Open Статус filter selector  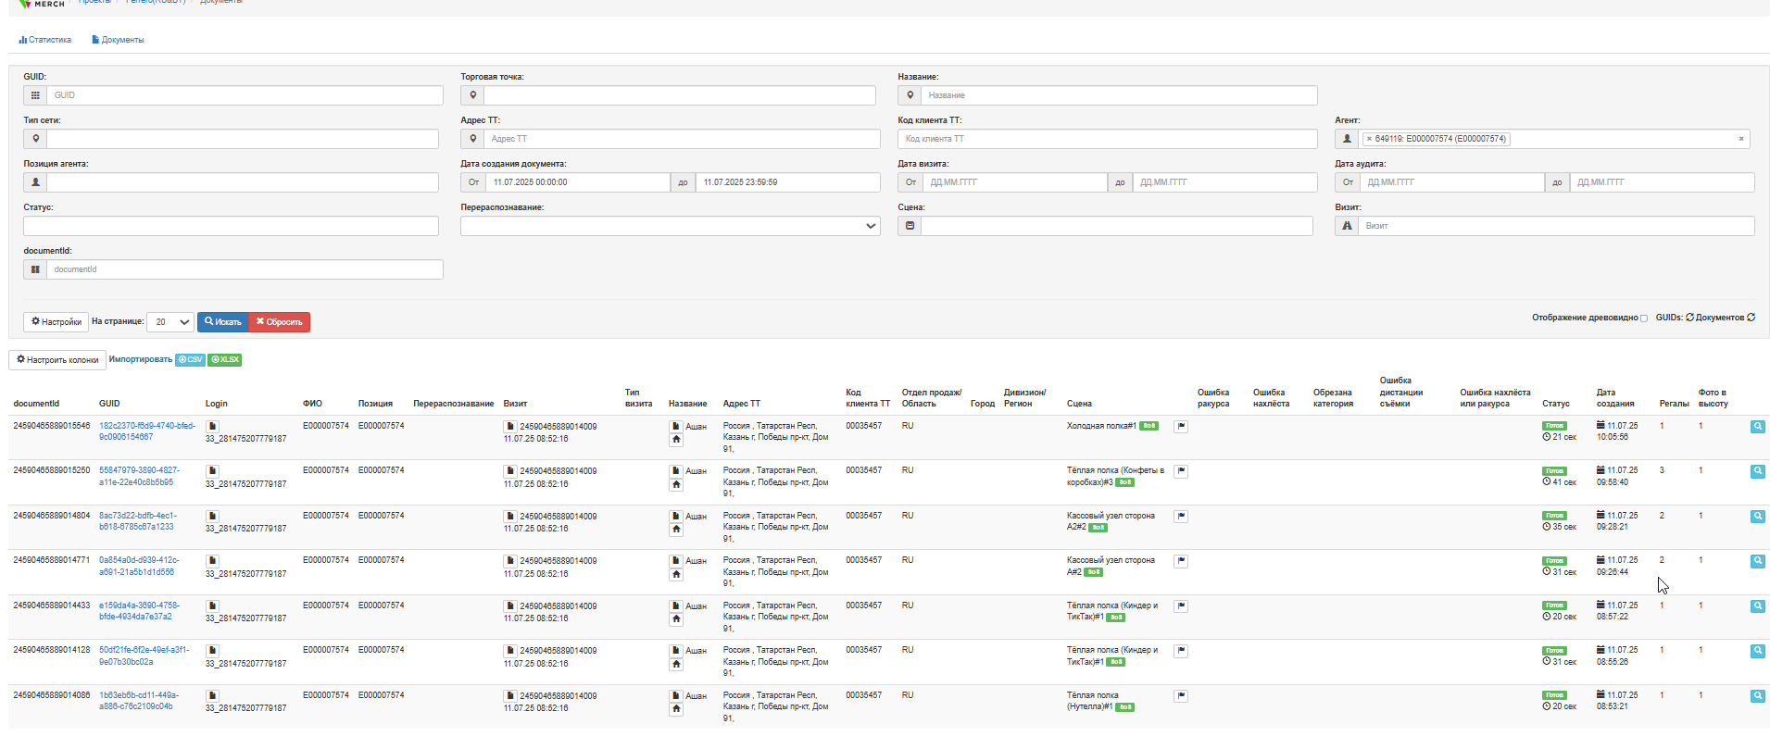coord(232,226)
